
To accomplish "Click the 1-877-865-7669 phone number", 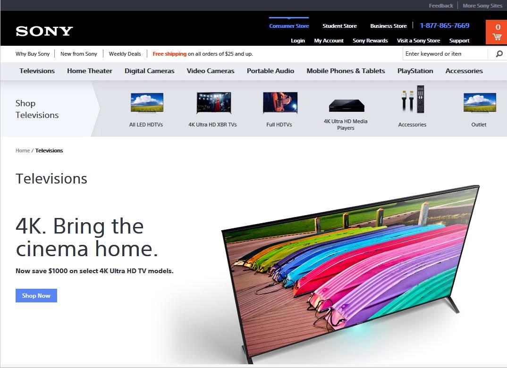I will (x=445, y=25).
